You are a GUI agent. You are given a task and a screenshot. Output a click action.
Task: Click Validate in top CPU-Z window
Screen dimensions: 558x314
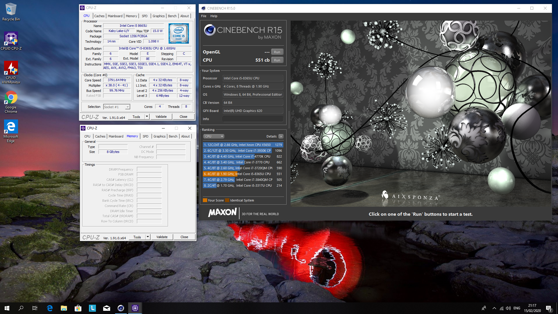161,117
